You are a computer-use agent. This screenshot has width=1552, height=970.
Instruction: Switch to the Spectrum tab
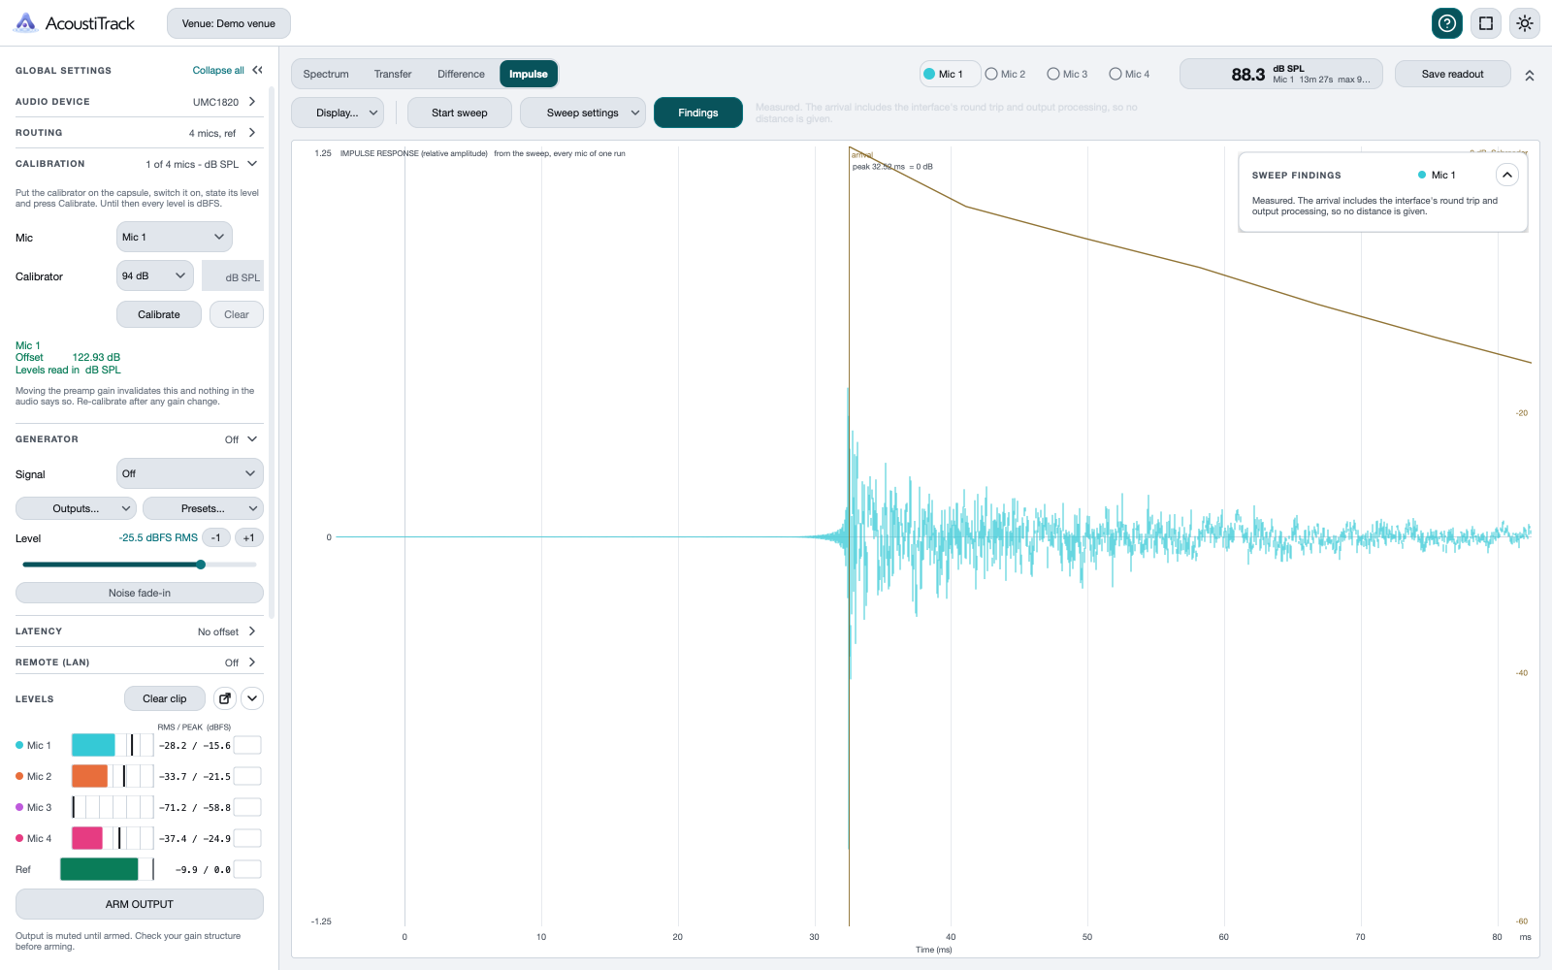click(326, 74)
